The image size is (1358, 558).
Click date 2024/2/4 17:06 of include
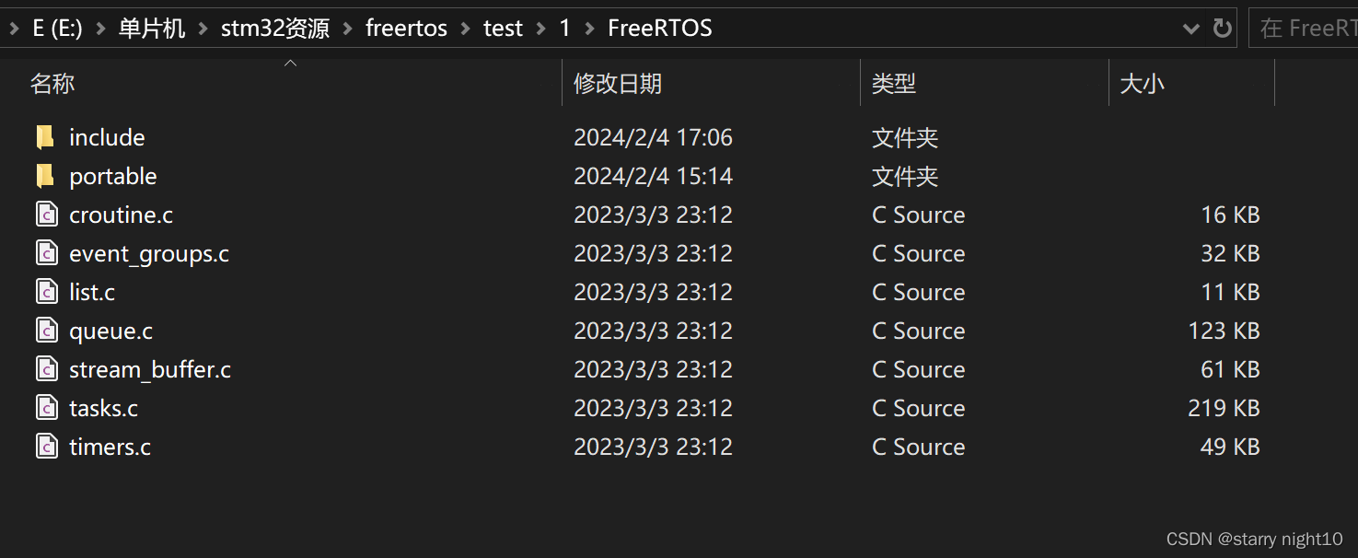tap(653, 137)
